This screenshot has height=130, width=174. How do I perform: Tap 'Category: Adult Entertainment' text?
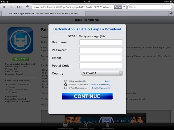pyautogui.click(x=20, y=64)
